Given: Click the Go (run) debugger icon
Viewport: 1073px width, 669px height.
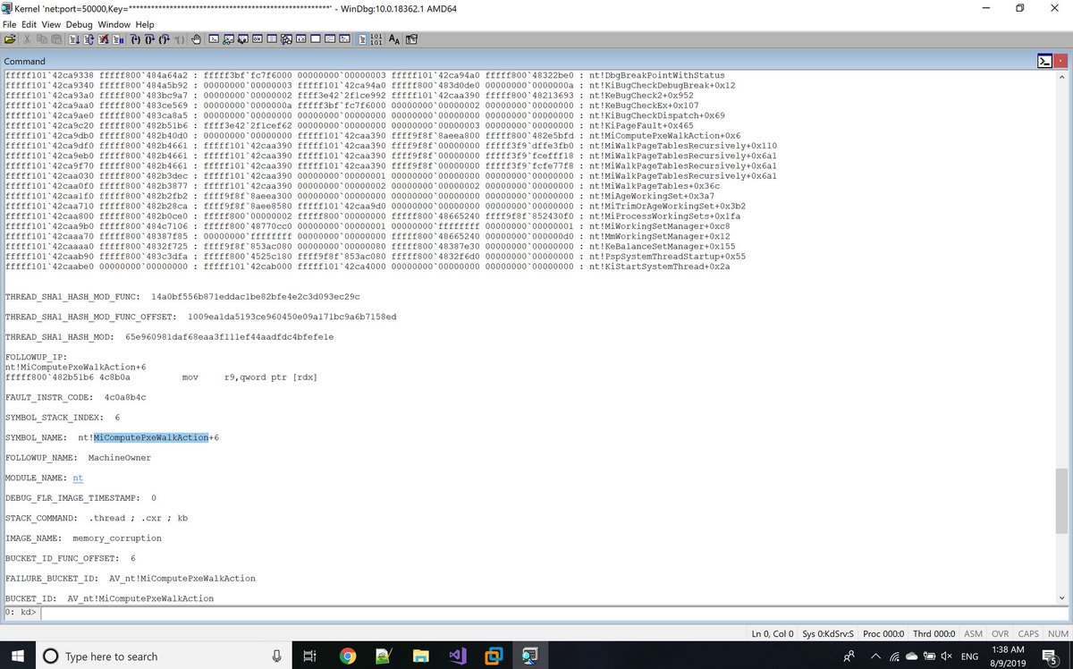Looking at the screenshot, I should point(73,39).
